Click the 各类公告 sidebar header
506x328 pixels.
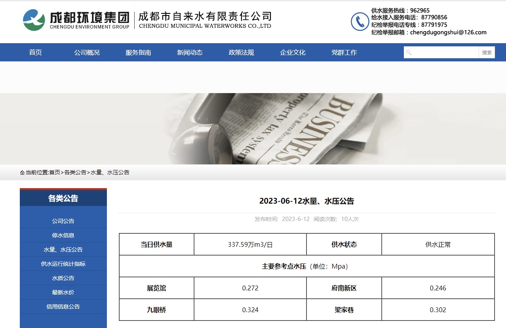tap(63, 198)
